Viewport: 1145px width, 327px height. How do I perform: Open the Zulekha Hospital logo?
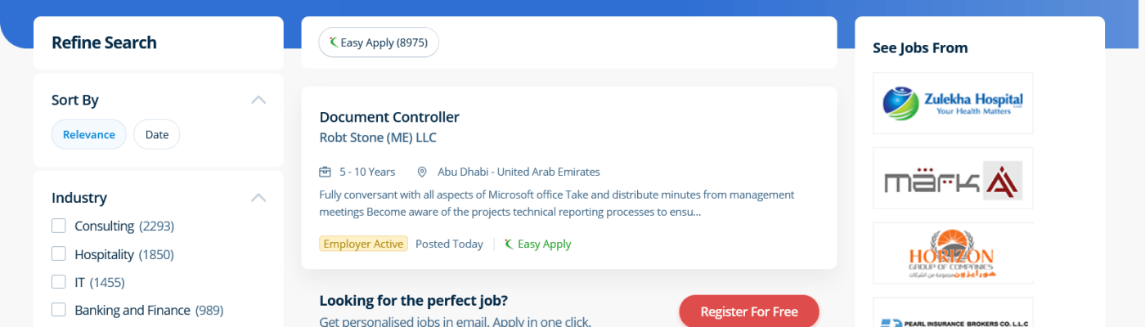pos(953,103)
